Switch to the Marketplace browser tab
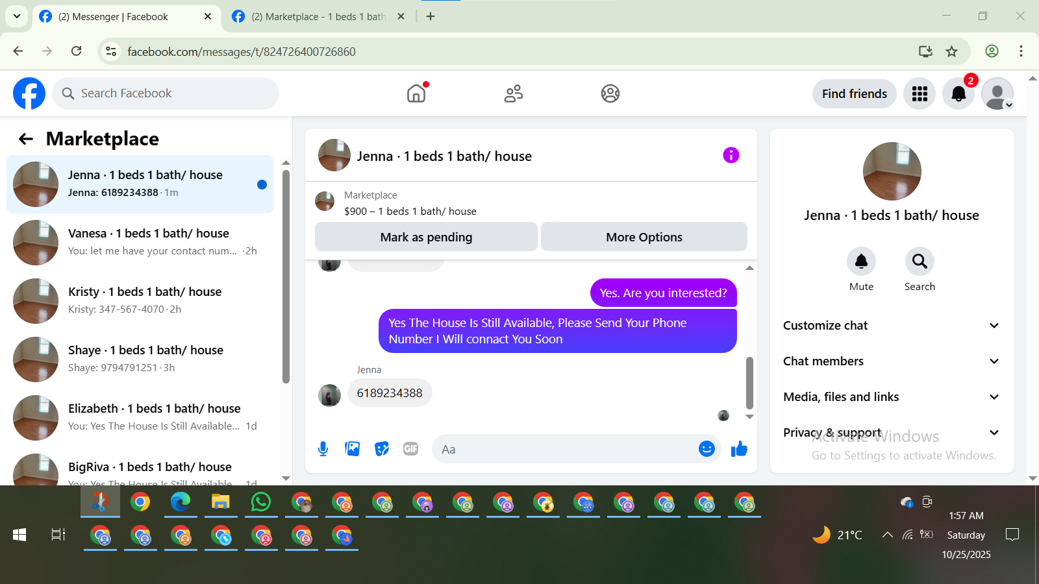 click(x=318, y=17)
